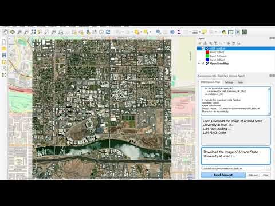
Task: Switch to the Help tab
Action: click(x=241, y=82)
